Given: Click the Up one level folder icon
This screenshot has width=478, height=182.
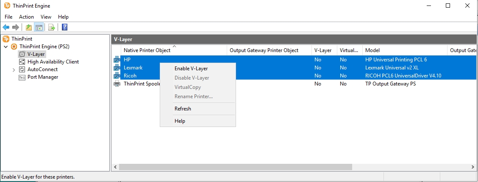Looking at the screenshot, I should pos(29,28).
